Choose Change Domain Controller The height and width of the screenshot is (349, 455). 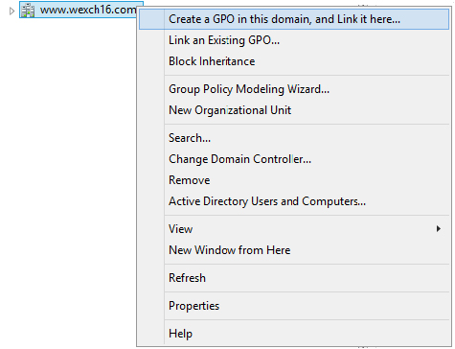294,159
